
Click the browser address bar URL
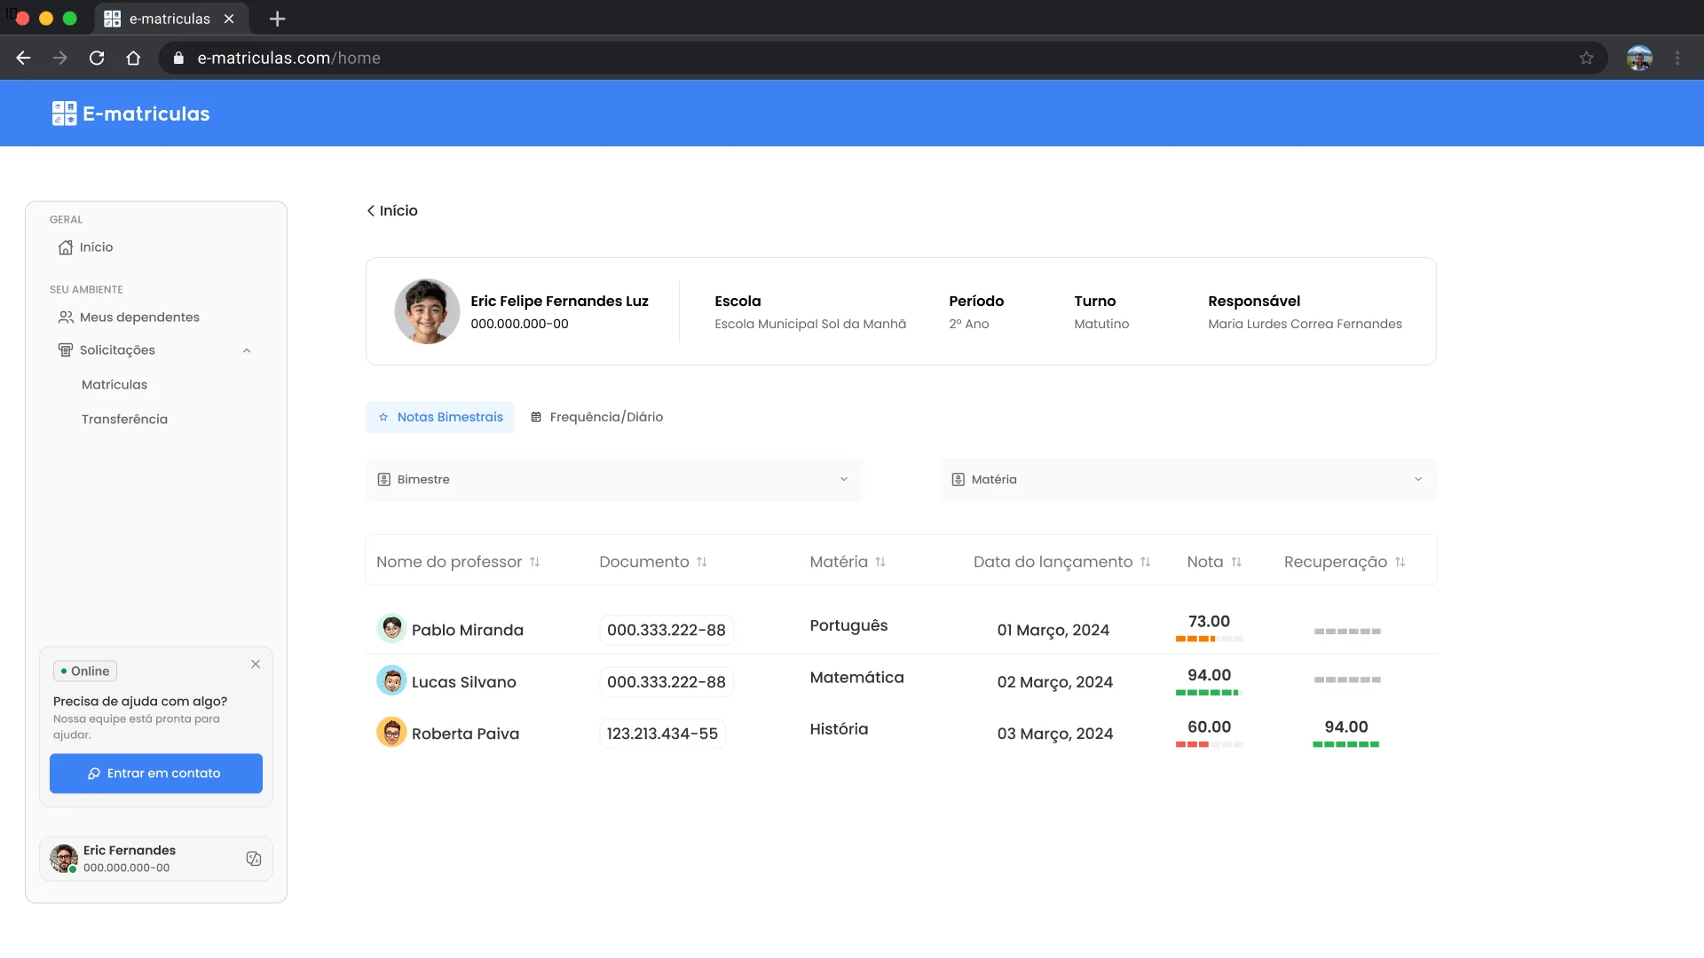point(288,58)
